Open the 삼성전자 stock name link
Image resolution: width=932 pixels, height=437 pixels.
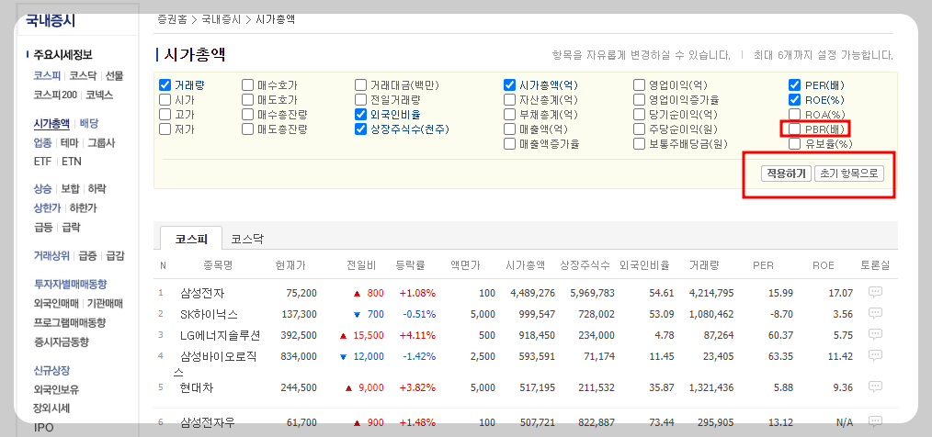[202, 293]
